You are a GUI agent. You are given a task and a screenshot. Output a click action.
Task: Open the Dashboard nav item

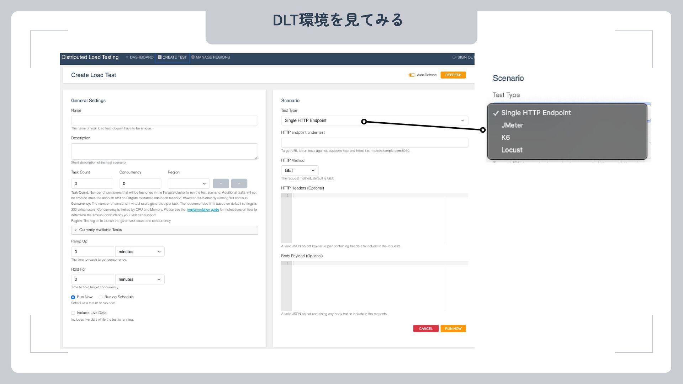coord(139,57)
